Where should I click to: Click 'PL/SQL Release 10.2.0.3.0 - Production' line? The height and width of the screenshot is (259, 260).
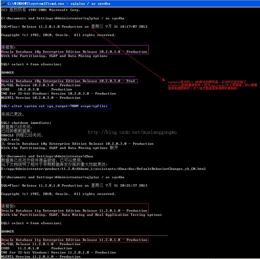tap(41, 85)
